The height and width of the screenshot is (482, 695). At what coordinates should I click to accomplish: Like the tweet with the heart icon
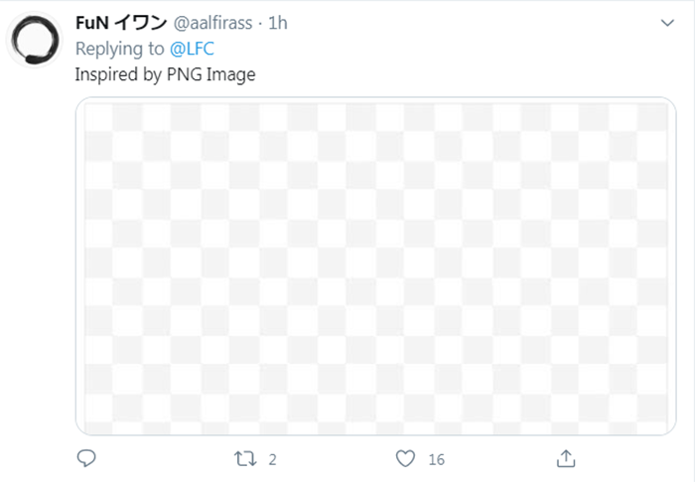tap(405, 458)
